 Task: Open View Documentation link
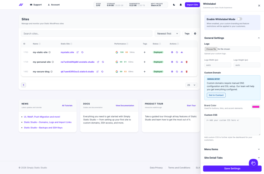[x=125, y=105]
